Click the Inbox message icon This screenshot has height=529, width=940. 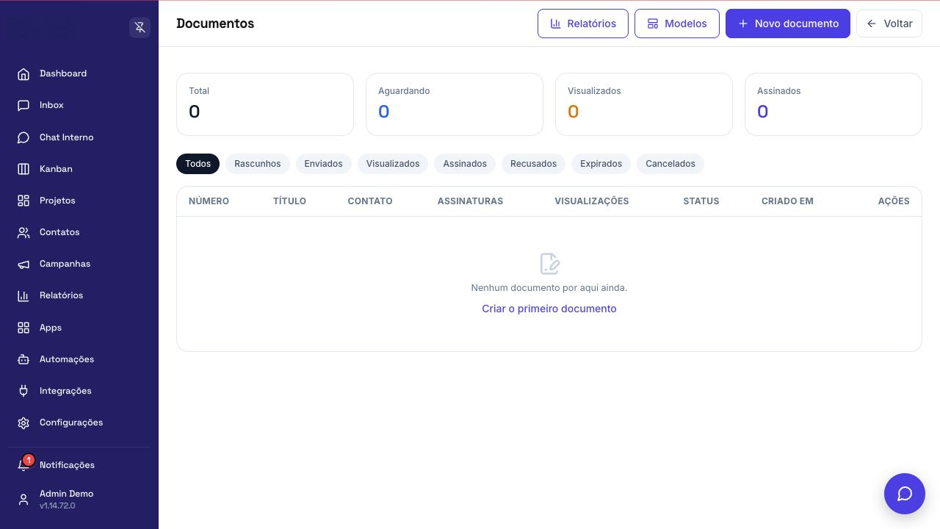pos(23,105)
